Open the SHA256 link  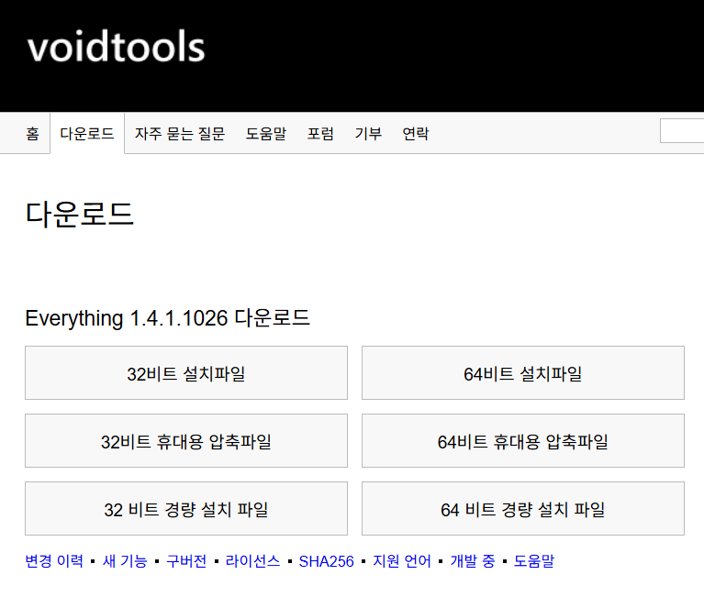[327, 561]
